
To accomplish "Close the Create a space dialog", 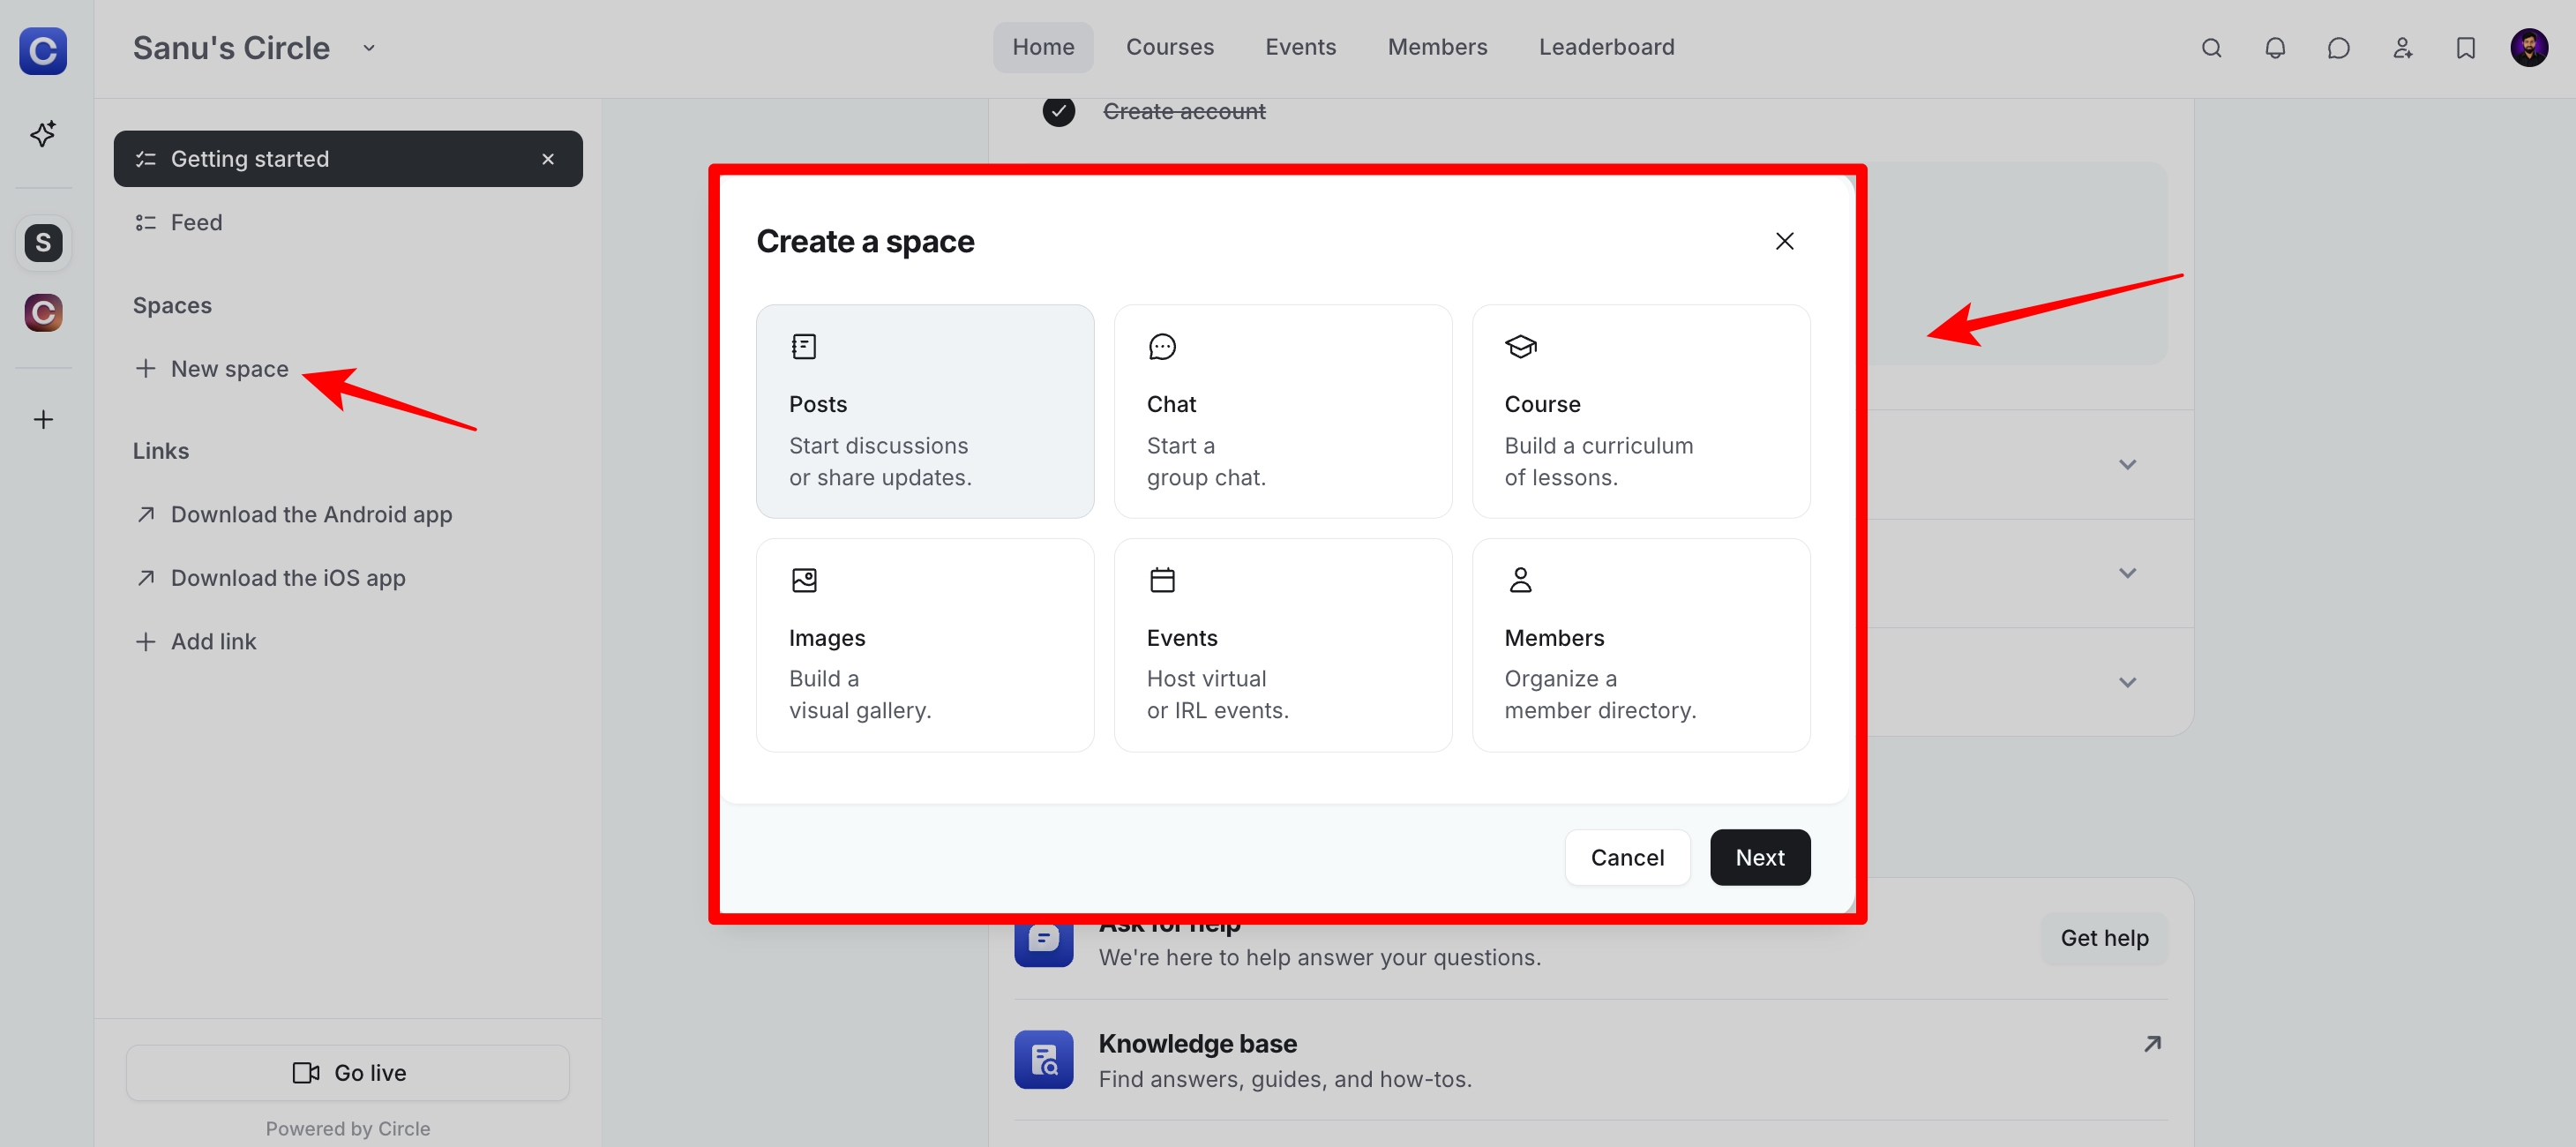I will 1784,241.
